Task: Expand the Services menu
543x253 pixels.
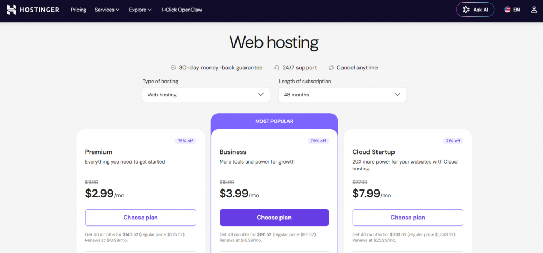Action: coord(107,10)
